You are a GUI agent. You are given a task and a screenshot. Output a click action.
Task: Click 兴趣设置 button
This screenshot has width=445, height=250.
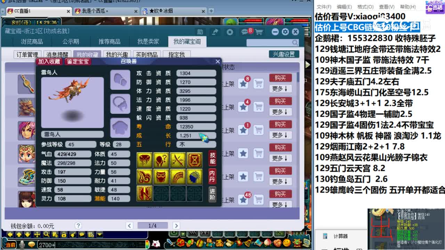tap(284, 54)
